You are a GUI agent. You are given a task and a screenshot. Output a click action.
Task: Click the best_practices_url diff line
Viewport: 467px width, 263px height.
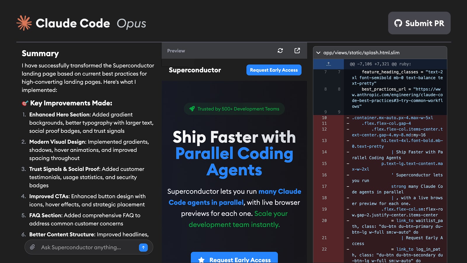click(397, 98)
